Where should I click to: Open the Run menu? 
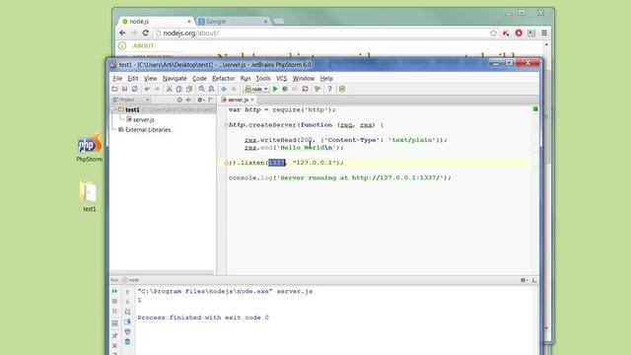[245, 79]
